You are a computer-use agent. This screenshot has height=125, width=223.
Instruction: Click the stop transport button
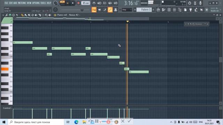[x=73, y=3]
